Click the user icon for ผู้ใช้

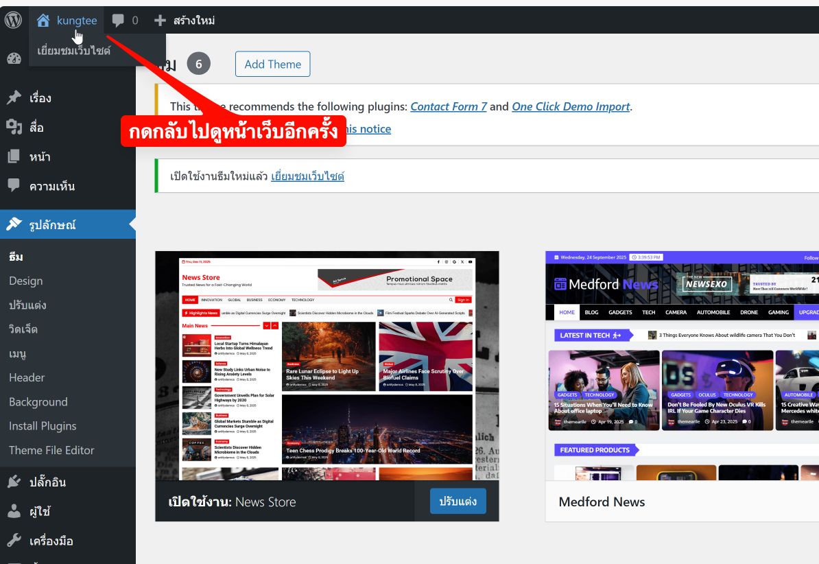14,511
